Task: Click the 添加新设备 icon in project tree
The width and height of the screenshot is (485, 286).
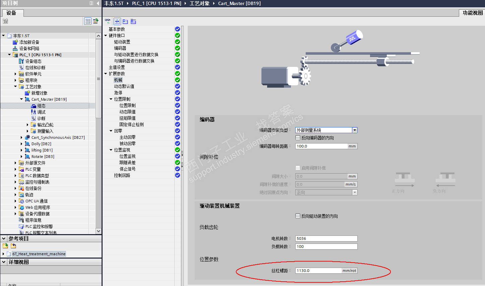Action: click(x=15, y=42)
